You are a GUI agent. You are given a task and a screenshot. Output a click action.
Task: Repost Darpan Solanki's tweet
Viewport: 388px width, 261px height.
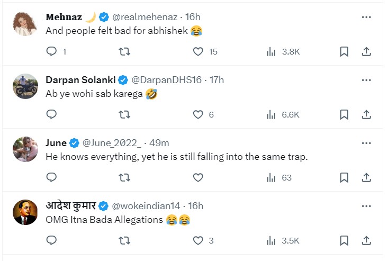(x=124, y=114)
